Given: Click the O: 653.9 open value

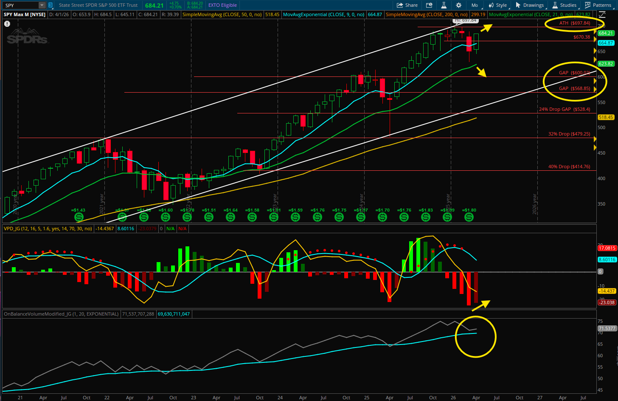Looking at the screenshot, I should (82, 14).
